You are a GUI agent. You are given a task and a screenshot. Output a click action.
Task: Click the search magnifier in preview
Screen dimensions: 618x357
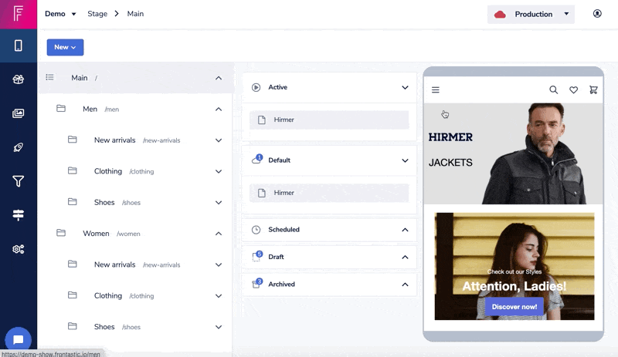[553, 90]
